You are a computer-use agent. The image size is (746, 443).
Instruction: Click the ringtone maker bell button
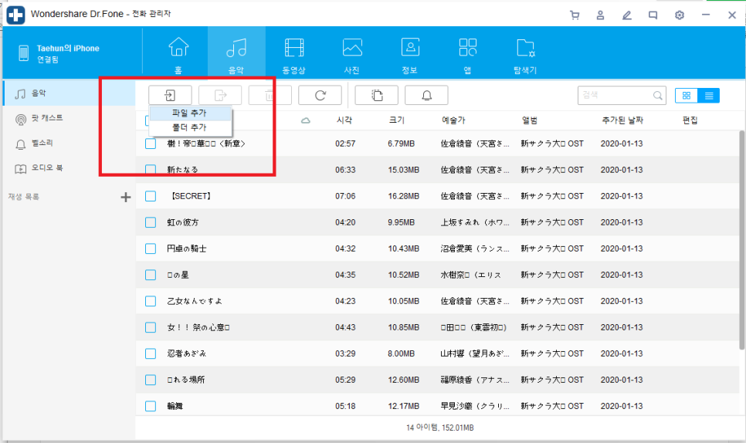426,95
